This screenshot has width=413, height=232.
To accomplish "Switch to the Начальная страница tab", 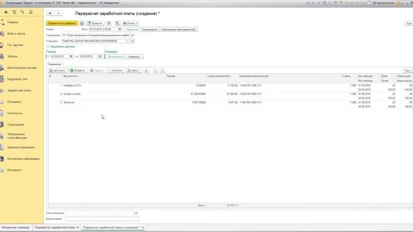I will coord(15,227).
